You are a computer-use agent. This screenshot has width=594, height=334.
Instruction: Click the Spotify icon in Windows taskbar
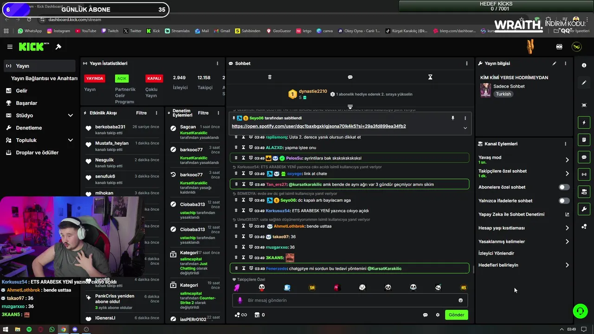(29, 329)
